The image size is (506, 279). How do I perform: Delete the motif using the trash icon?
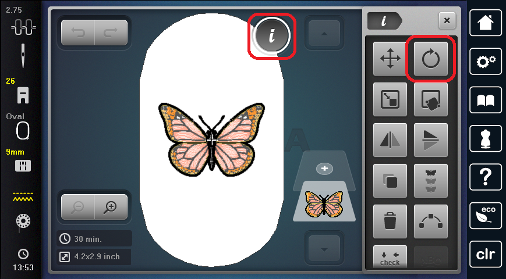[x=390, y=221]
